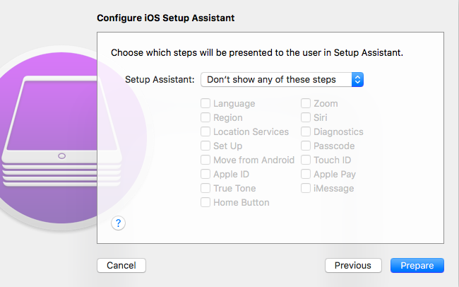Toggle the Diagnostics checkbox
The width and height of the screenshot is (459, 287).
point(306,132)
